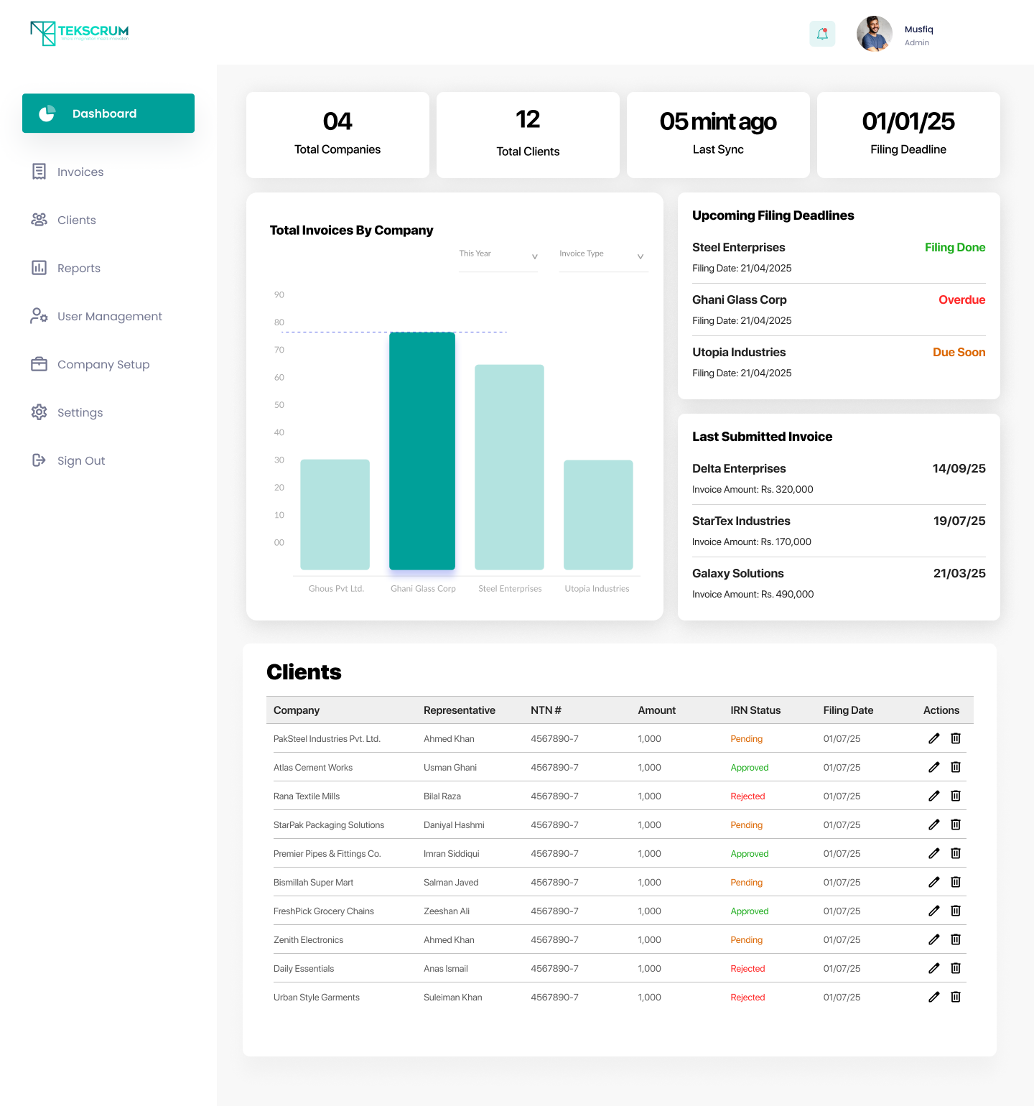Delete the Atlas Cement Works client
Image resolution: width=1034 pixels, height=1106 pixels.
[x=956, y=767]
